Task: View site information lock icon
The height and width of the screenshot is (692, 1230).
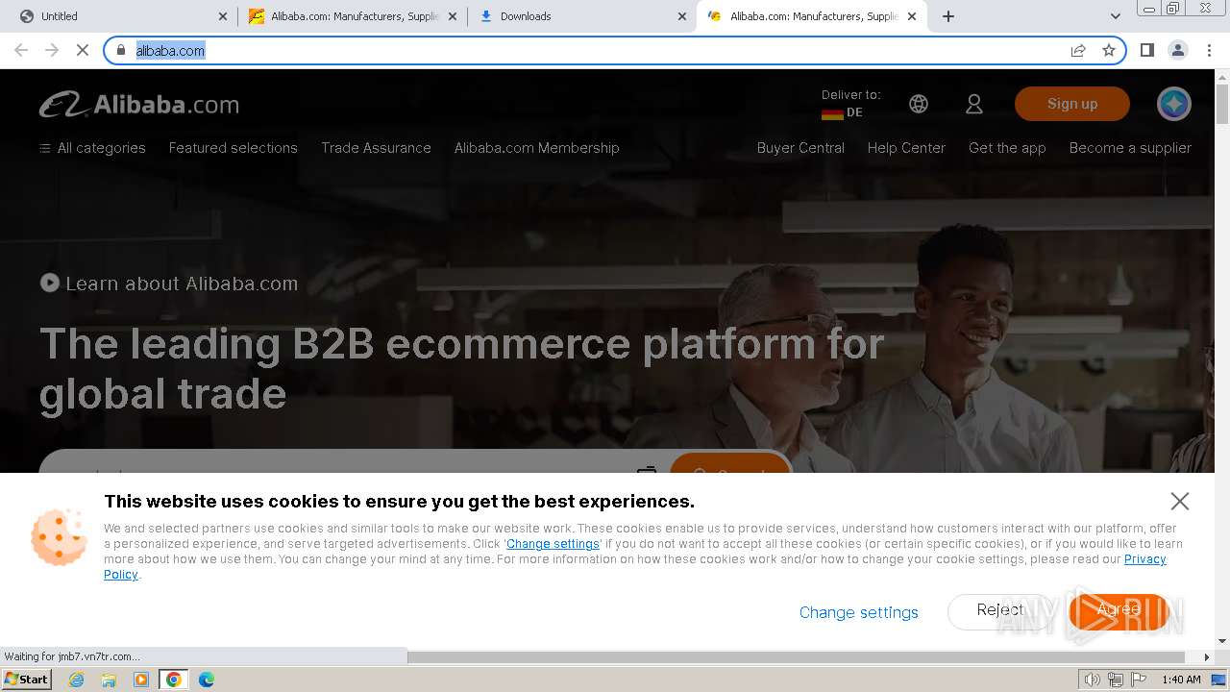Action: [x=121, y=50]
